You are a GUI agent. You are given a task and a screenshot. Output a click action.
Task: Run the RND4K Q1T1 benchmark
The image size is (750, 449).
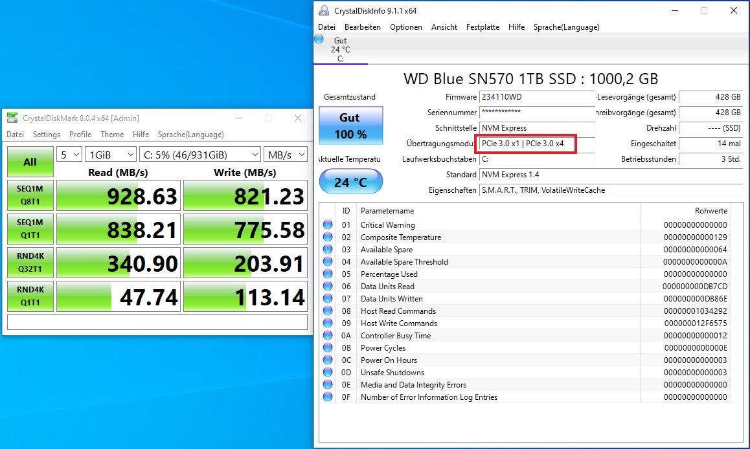coord(30,296)
